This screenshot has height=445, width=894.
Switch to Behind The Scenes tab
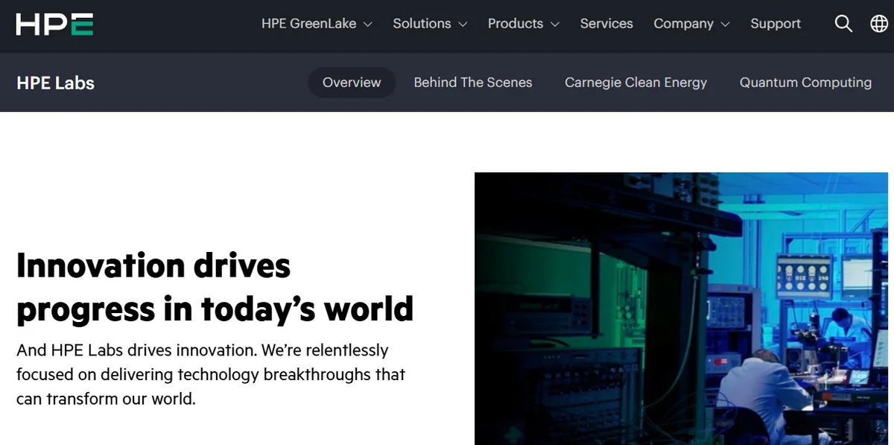[x=473, y=83]
